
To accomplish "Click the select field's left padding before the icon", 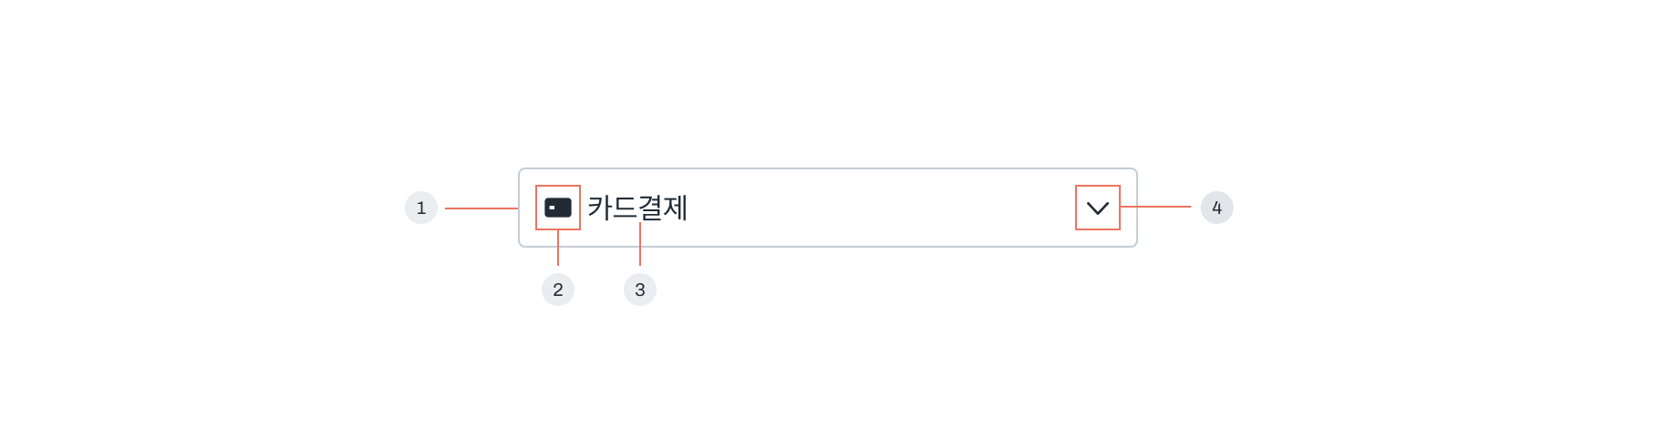I will pyautogui.click(x=527, y=208).
